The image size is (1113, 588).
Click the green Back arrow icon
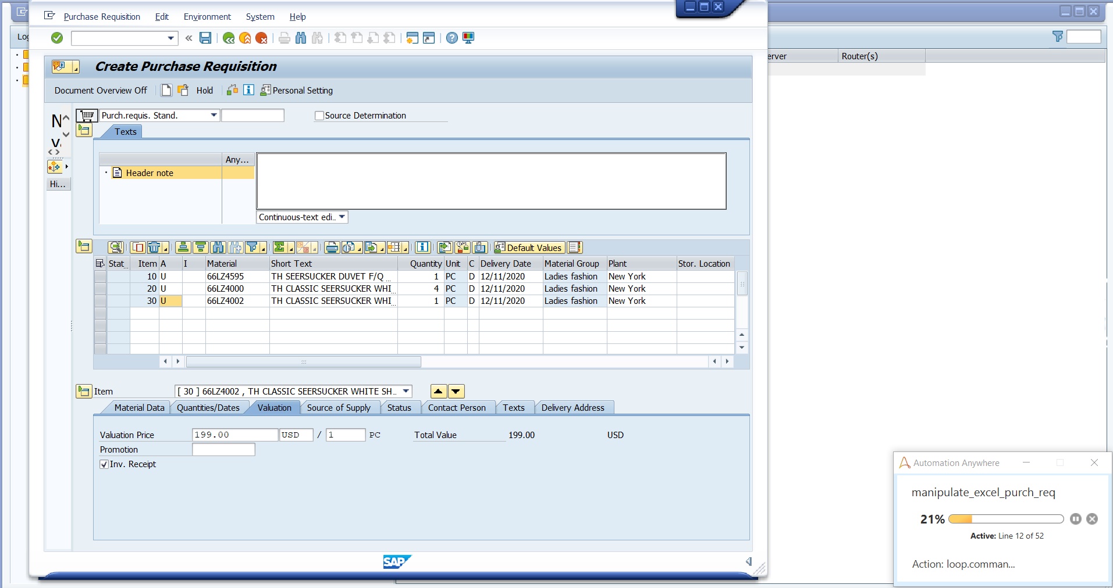coord(229,38)
